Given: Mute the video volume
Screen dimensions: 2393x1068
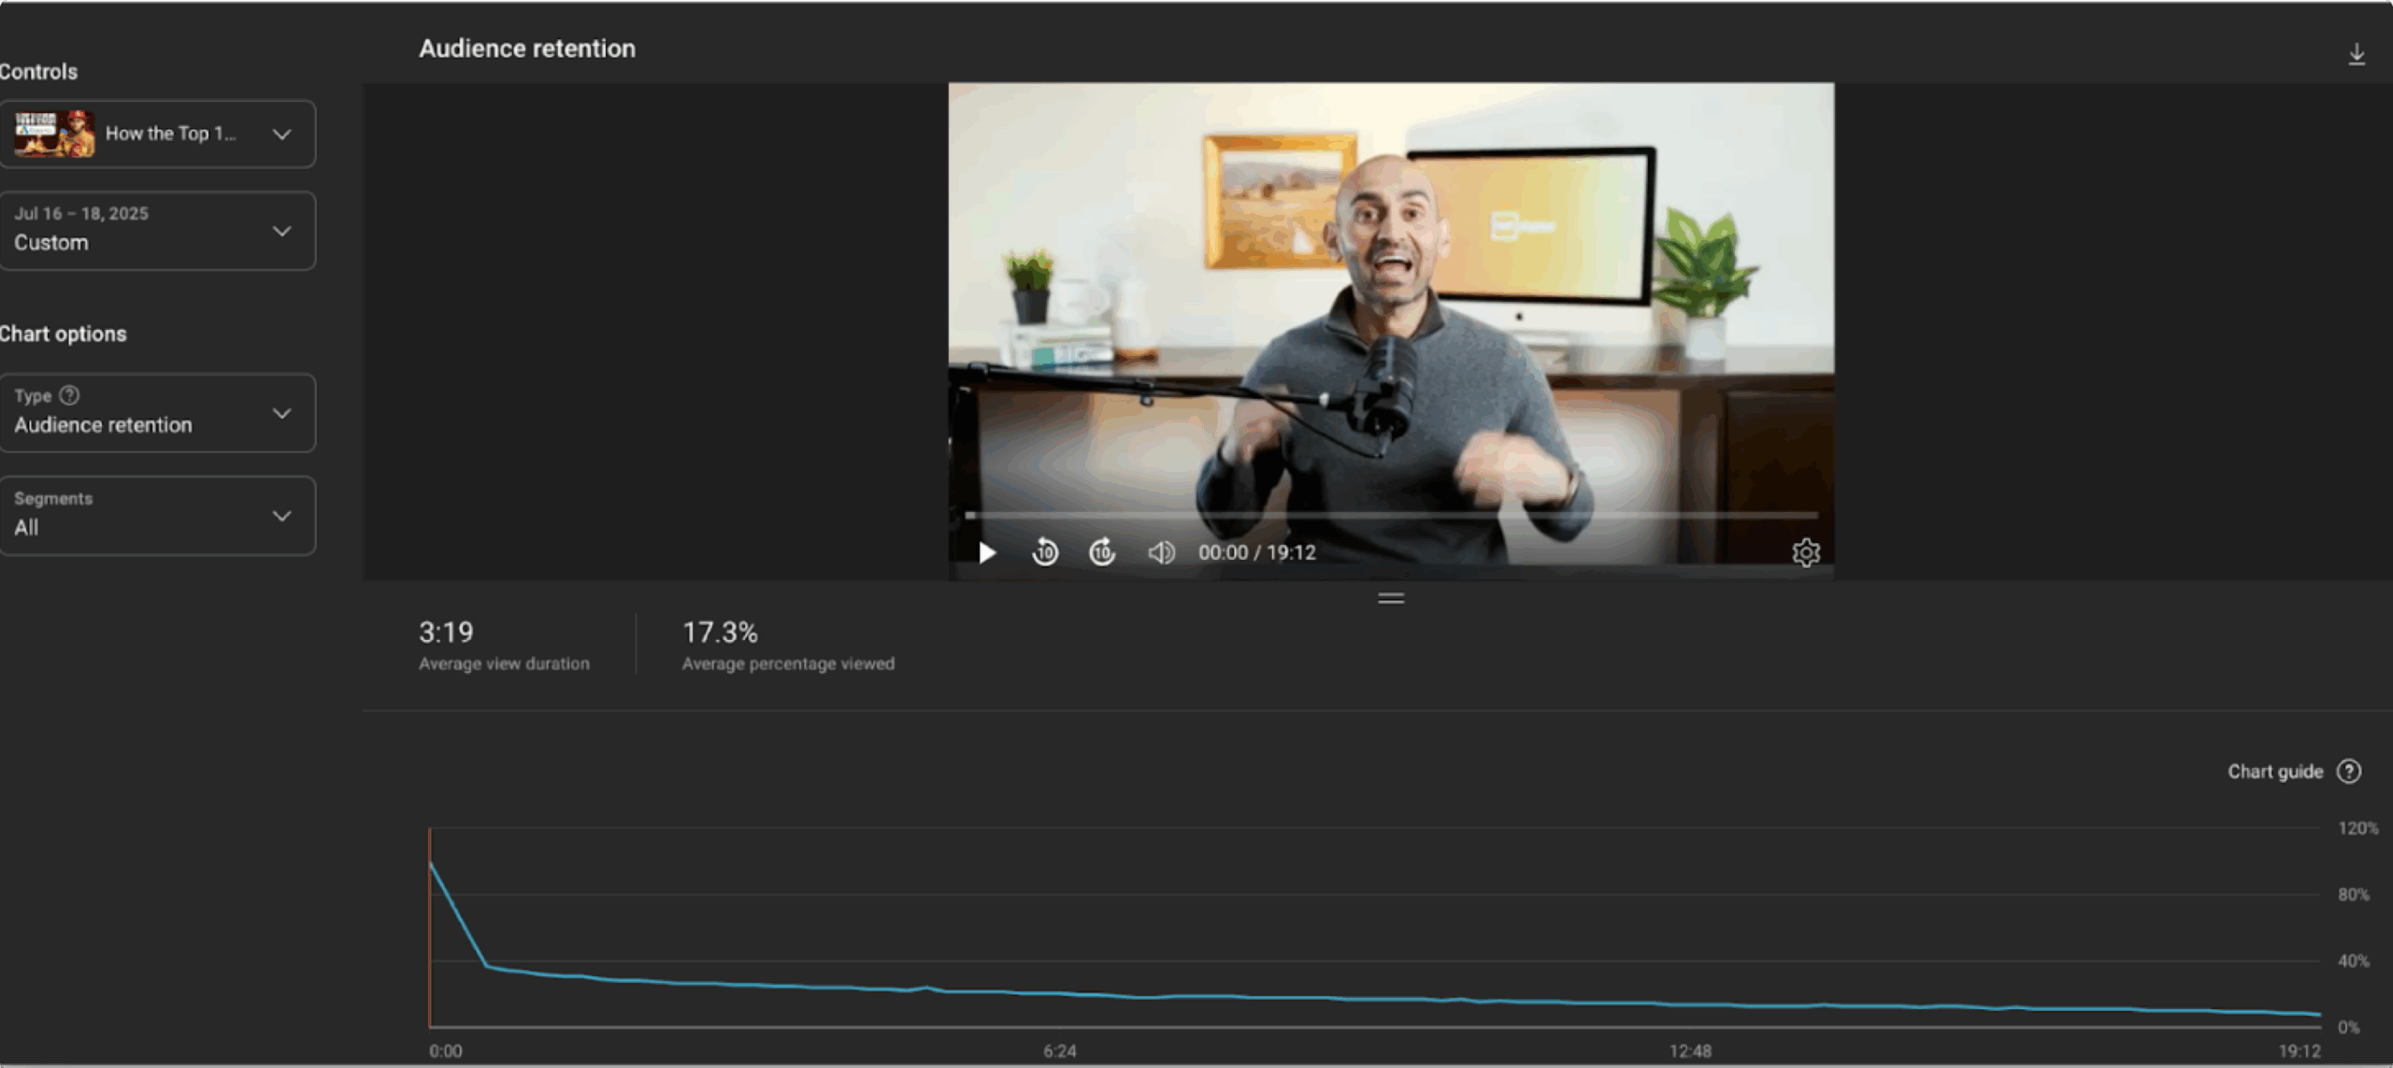Looking at the screenshot, I should click(1160, 553).
